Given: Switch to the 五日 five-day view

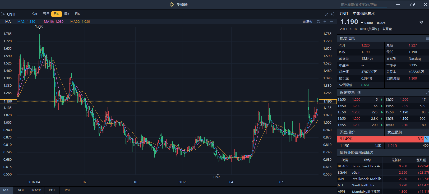Looking at the screenshot, I should (46, 14).
